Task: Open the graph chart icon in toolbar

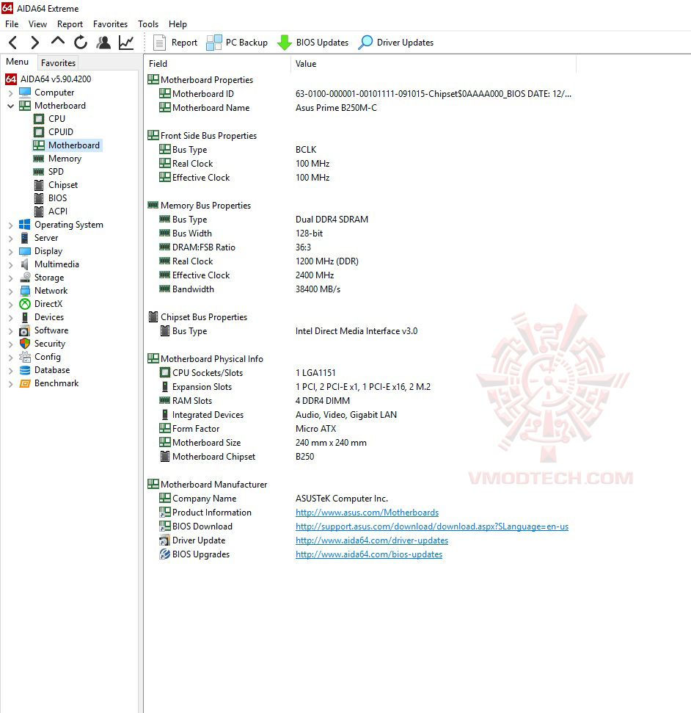Action: (x=126, y=43)
